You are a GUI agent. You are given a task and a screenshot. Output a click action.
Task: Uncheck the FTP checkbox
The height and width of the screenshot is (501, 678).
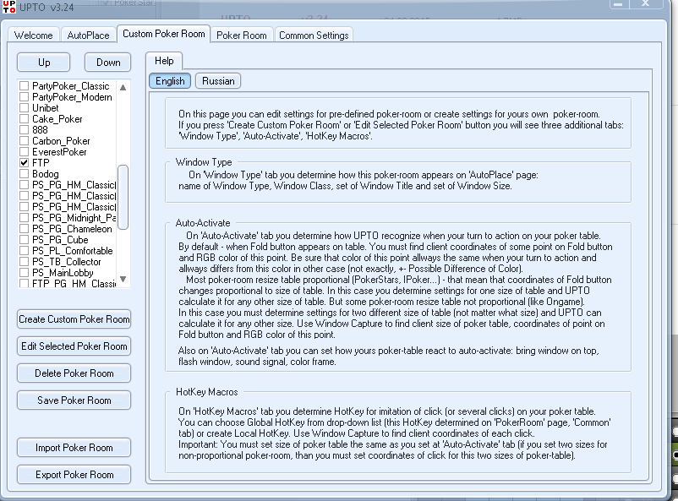pyautogui.click(x=25, y=163)
